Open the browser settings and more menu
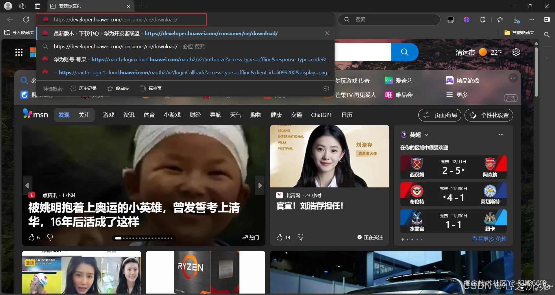The image size is (555, 295). coord(532,20)
